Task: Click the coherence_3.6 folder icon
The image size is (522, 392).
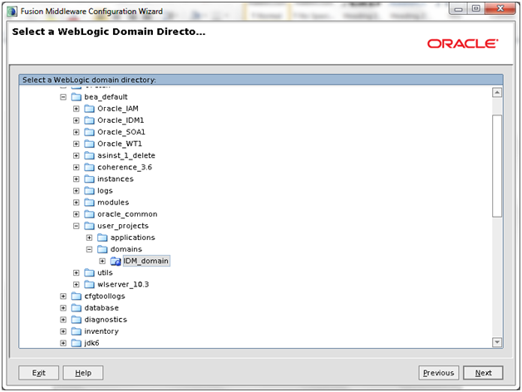Action: click(89, 167)
